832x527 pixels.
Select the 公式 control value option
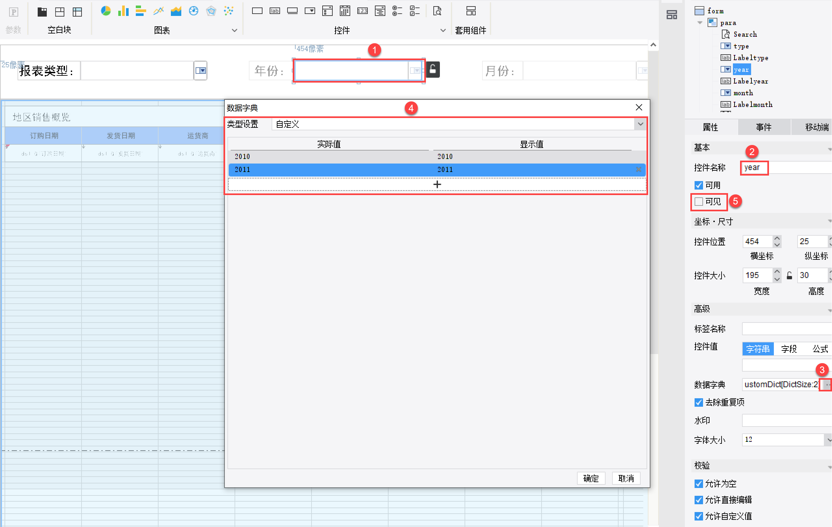pyautogui.click(x=820, y=349)
